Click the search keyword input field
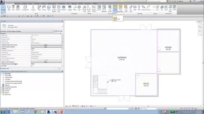The width and height of the screenshot is (204, 114). tap(157, 1)
